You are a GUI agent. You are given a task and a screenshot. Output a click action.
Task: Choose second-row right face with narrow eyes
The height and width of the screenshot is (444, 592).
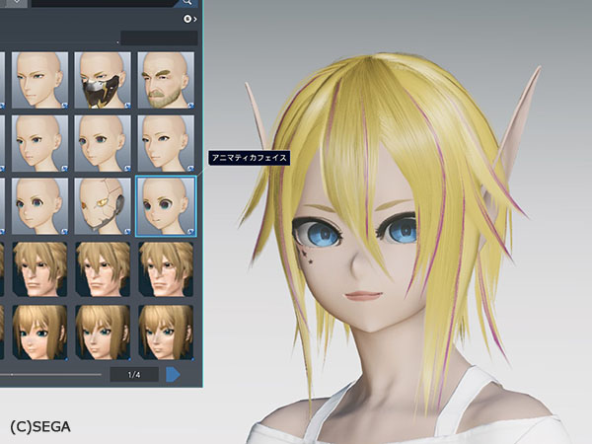click(x=166, y=143)
